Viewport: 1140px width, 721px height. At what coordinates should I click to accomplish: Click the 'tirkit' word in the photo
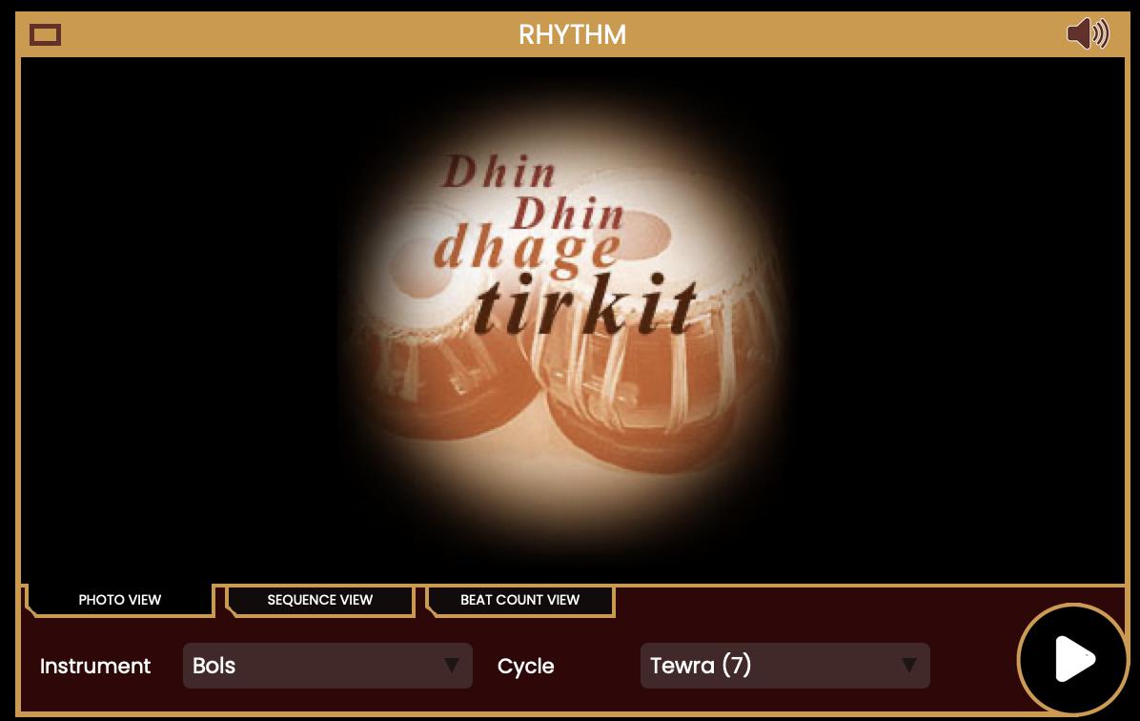(586, 304)
